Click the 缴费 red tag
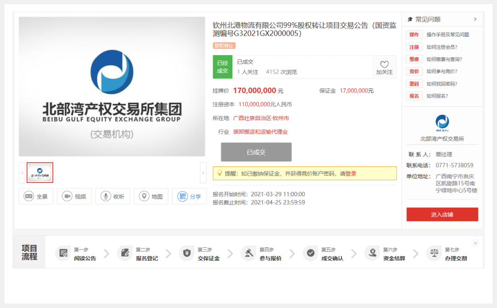 click(x=414, y=59)
